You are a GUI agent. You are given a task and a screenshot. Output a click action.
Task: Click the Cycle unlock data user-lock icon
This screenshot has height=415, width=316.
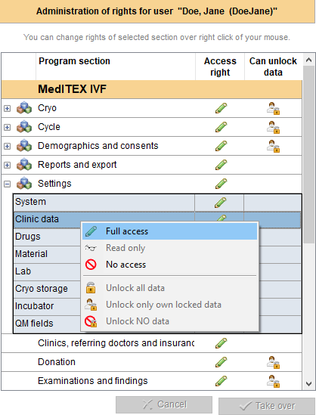pyautogui.click(x=273, y=127)
